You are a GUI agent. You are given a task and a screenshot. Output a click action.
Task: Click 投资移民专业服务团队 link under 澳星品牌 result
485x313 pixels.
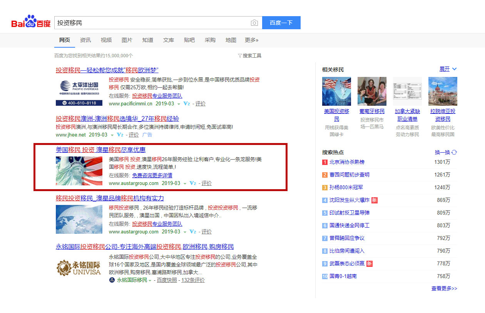coord(157,224)
